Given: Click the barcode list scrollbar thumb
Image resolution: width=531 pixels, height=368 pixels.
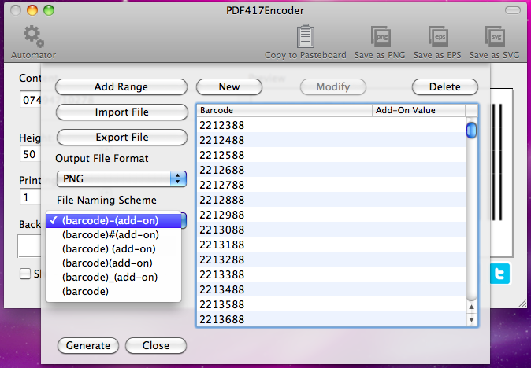Looking at the screenshot, I should (x=471, y=131).
